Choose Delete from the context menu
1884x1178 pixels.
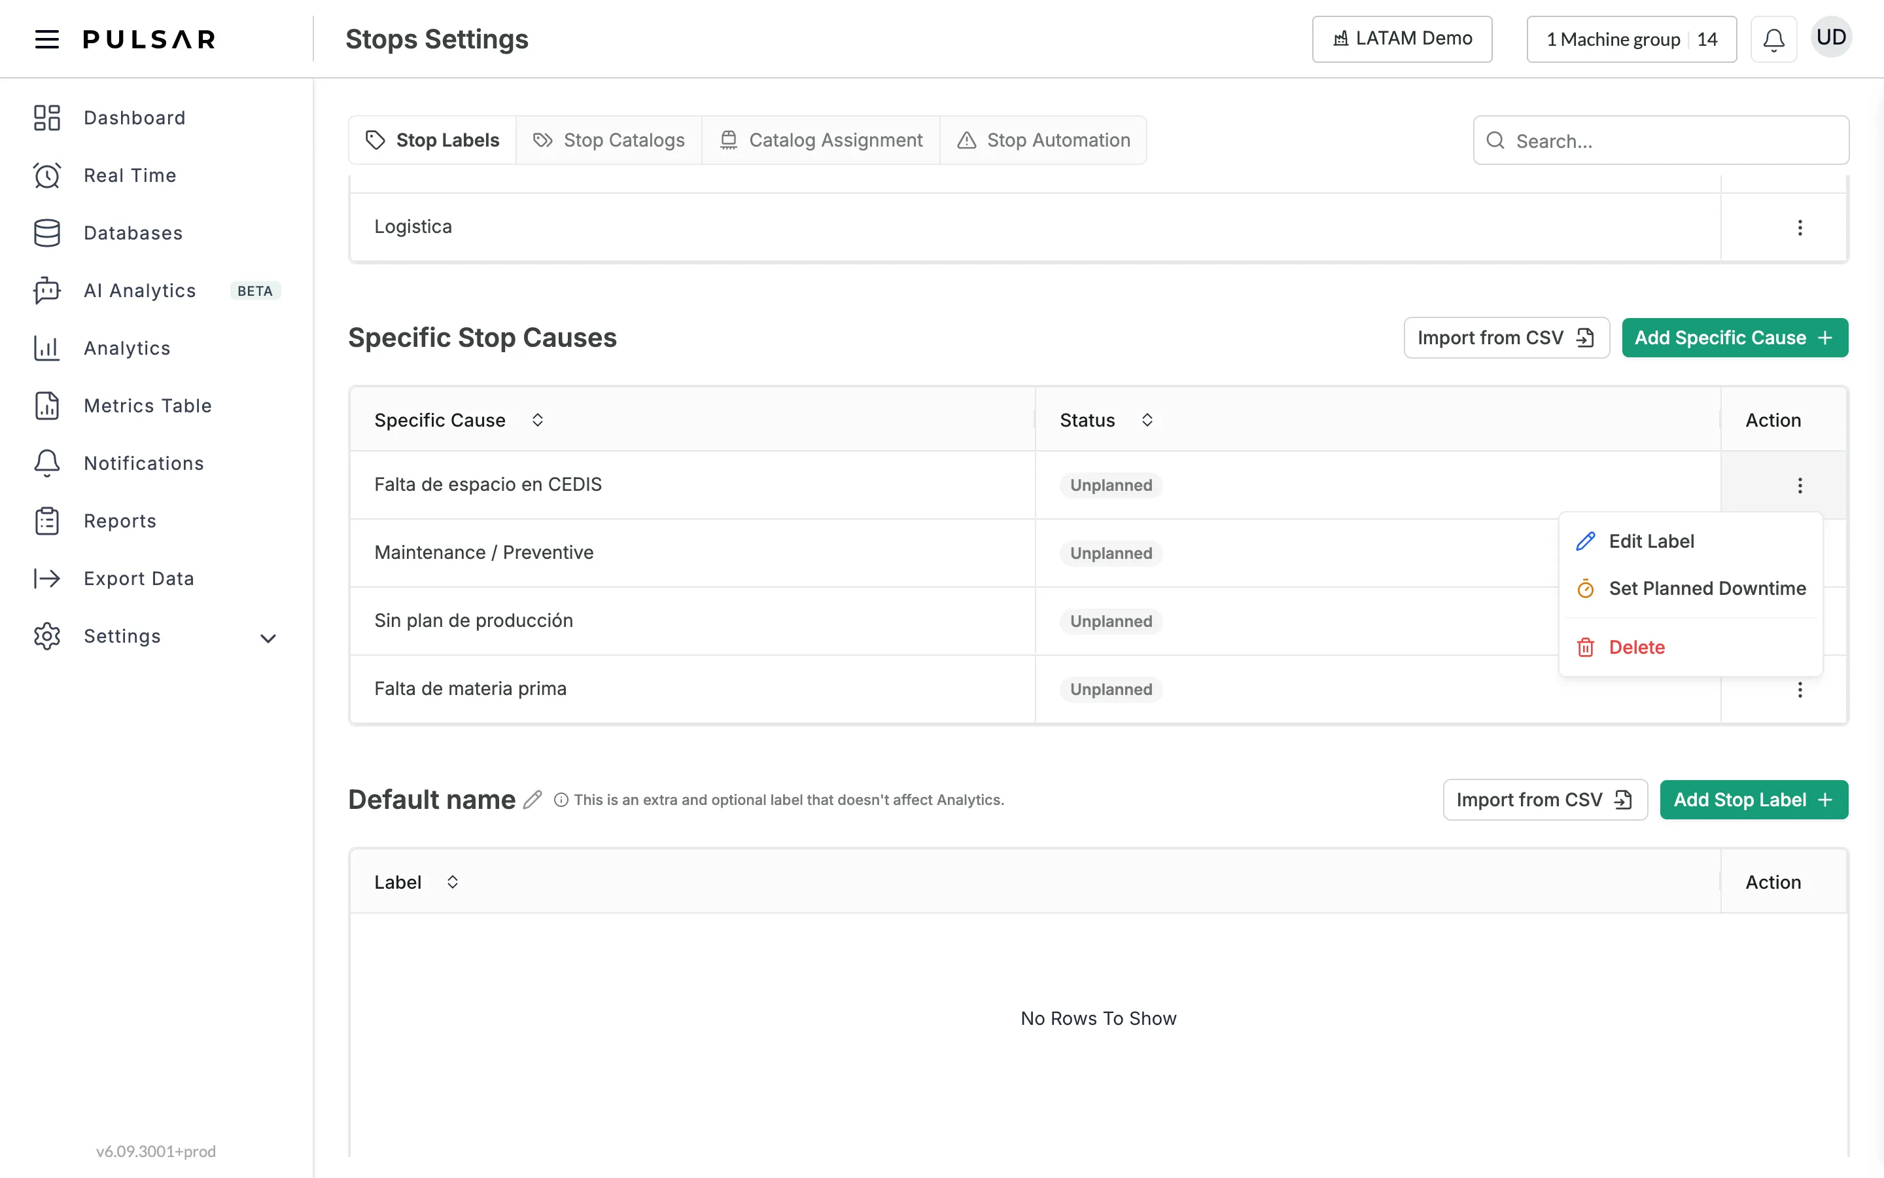1691,647
